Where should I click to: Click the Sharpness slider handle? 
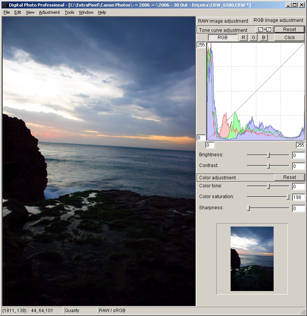coord(249,208)
